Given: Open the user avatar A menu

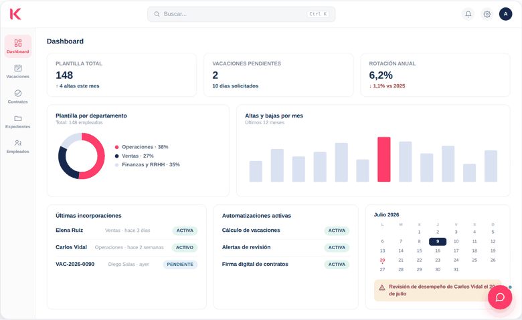Looking at the screenshot, I should point(505,14).
